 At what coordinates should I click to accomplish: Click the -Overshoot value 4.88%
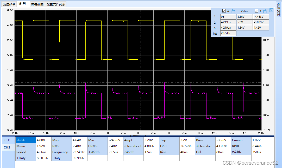pos(152,146)
